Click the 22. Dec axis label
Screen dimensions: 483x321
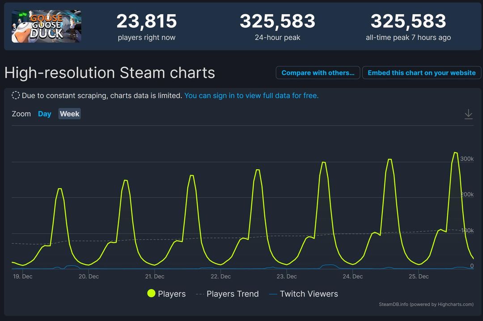pyautogui.click(x=220, y=276)
